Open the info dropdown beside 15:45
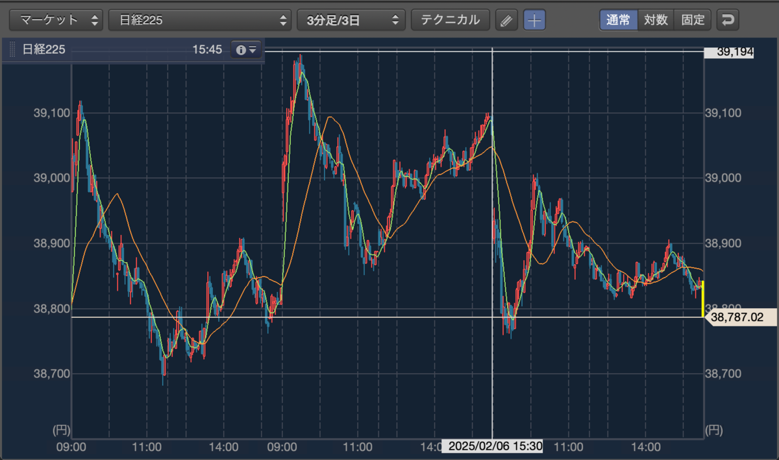Screen dimensions: 779x460 247,49
